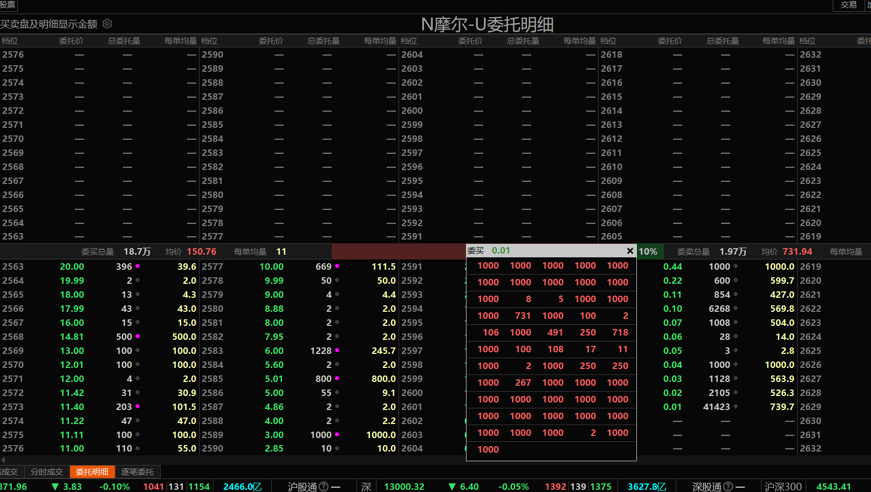871x492 pixels.
Task: Click the grey detail dot on the 0.10 bid row
Action: coord(736,308)
